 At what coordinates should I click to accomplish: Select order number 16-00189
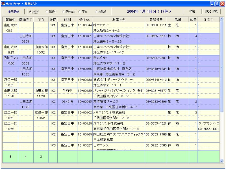[85, 90]
